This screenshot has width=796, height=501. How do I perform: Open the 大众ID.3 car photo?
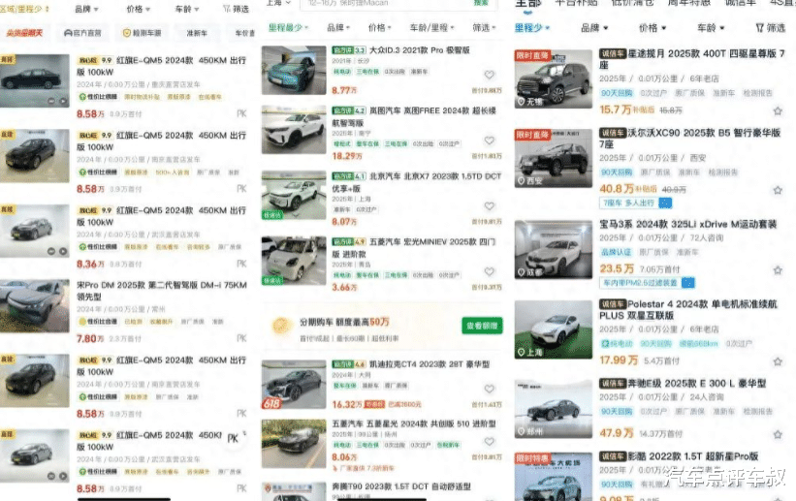pos(294,70)
